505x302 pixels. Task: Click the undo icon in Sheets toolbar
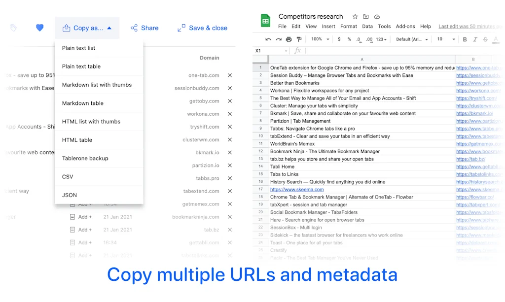pos(268,39)
